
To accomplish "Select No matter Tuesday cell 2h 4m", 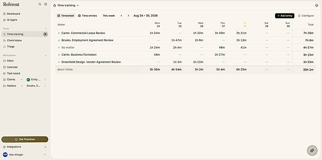I will [177, 47].
